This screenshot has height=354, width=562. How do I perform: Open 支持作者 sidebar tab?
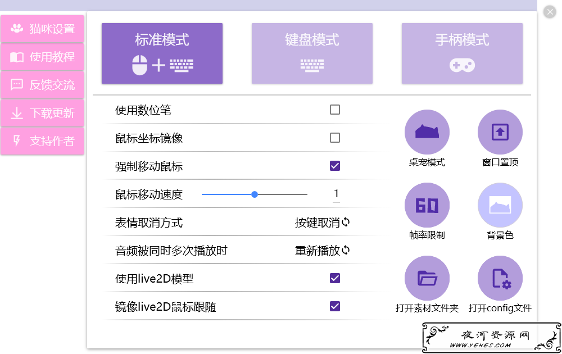click(x=42, y=141)
